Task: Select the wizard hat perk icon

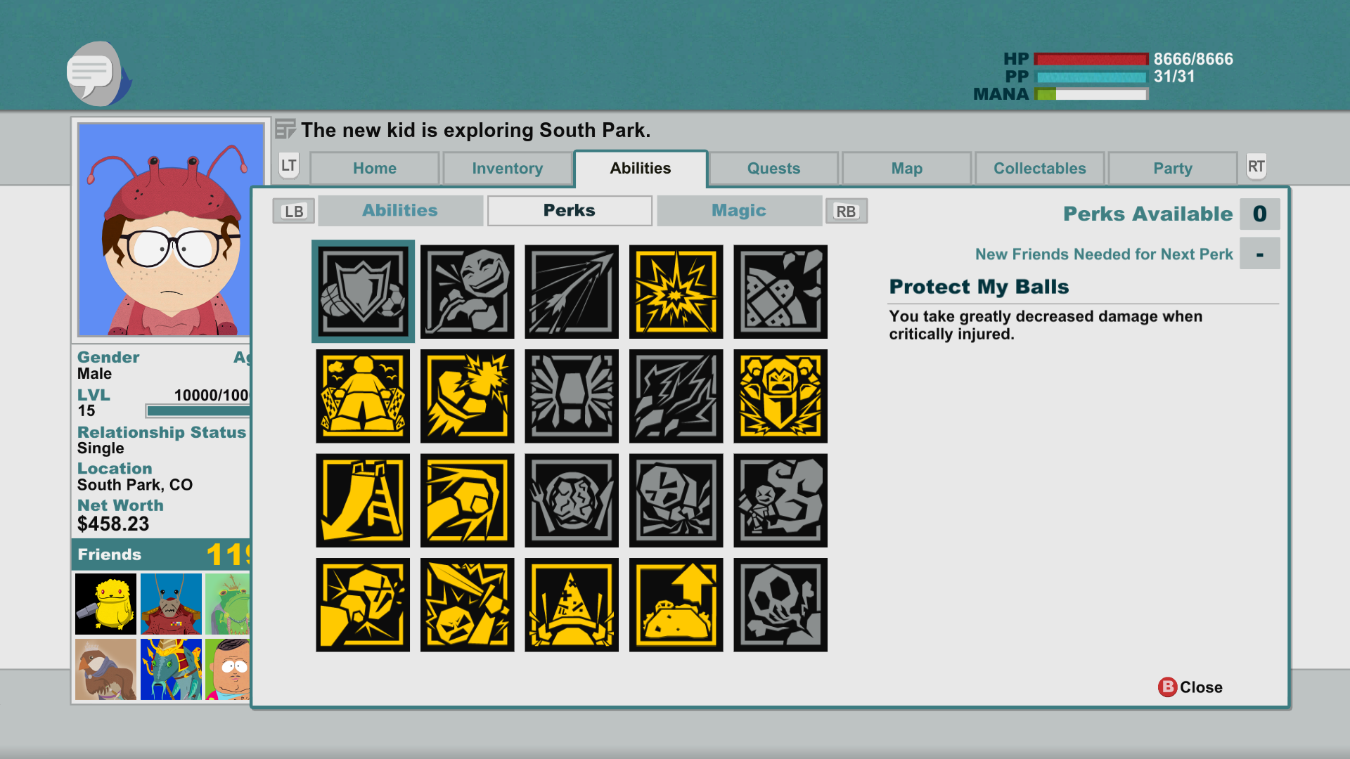Action: pos(572,605)
